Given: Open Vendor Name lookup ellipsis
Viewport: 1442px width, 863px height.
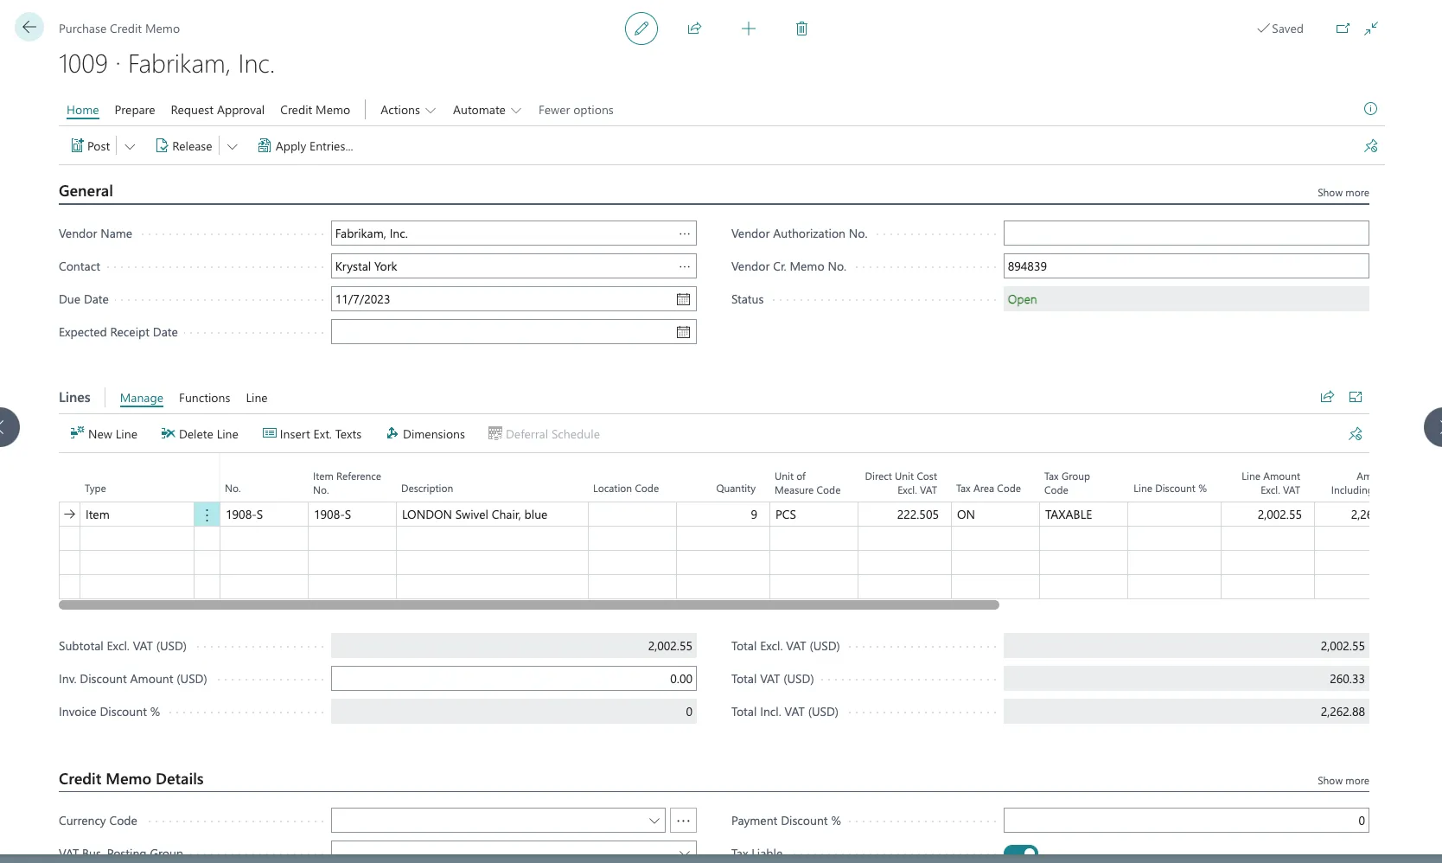Looking at the screenshot, I should [x=685, y=233].
